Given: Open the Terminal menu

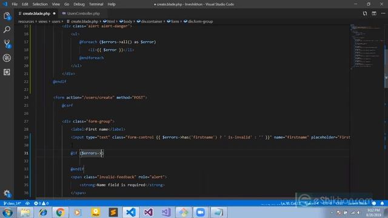Looking at the screenshot, I should [x=96, y=4].
